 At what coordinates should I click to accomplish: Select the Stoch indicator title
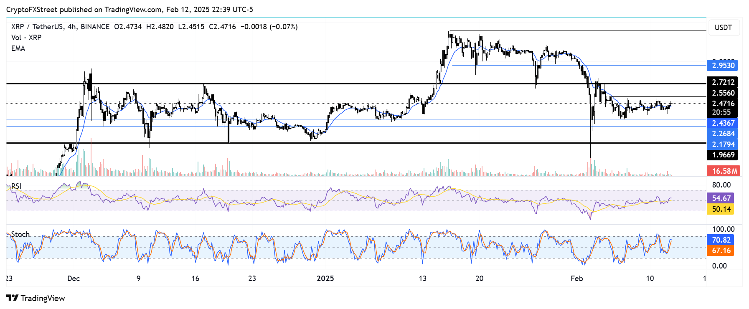20,234
